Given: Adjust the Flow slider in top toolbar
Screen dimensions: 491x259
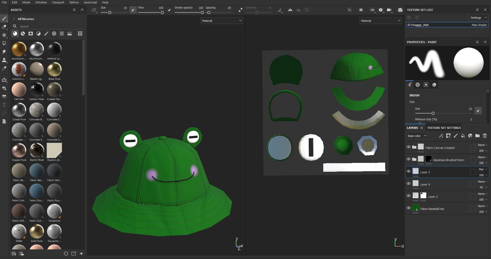Looking at the screenshot, I should (x=151, y=12).
